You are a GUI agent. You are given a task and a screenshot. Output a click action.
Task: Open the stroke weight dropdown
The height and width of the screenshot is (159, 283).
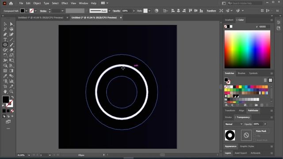[x=62, y=11]
